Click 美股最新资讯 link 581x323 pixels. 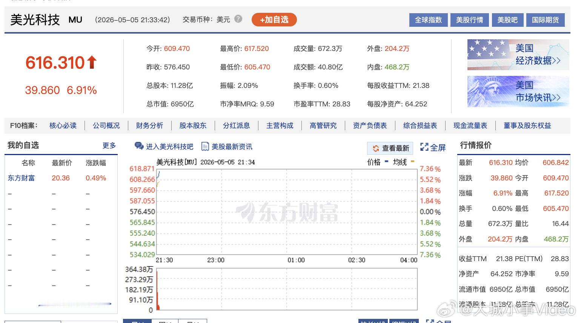(x=232, y=146)
